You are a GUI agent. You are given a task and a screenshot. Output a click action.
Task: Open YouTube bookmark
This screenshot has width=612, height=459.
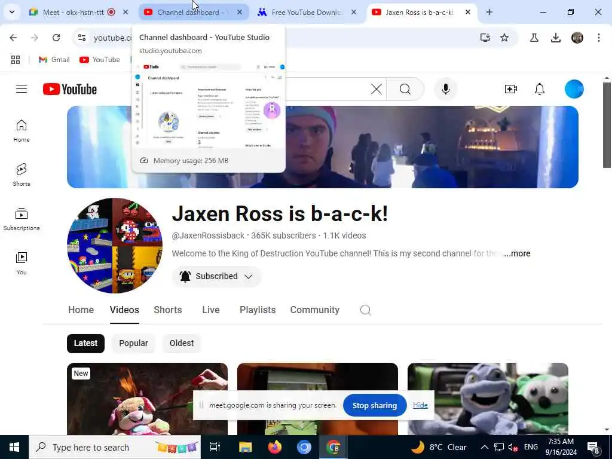pos(100,60)
